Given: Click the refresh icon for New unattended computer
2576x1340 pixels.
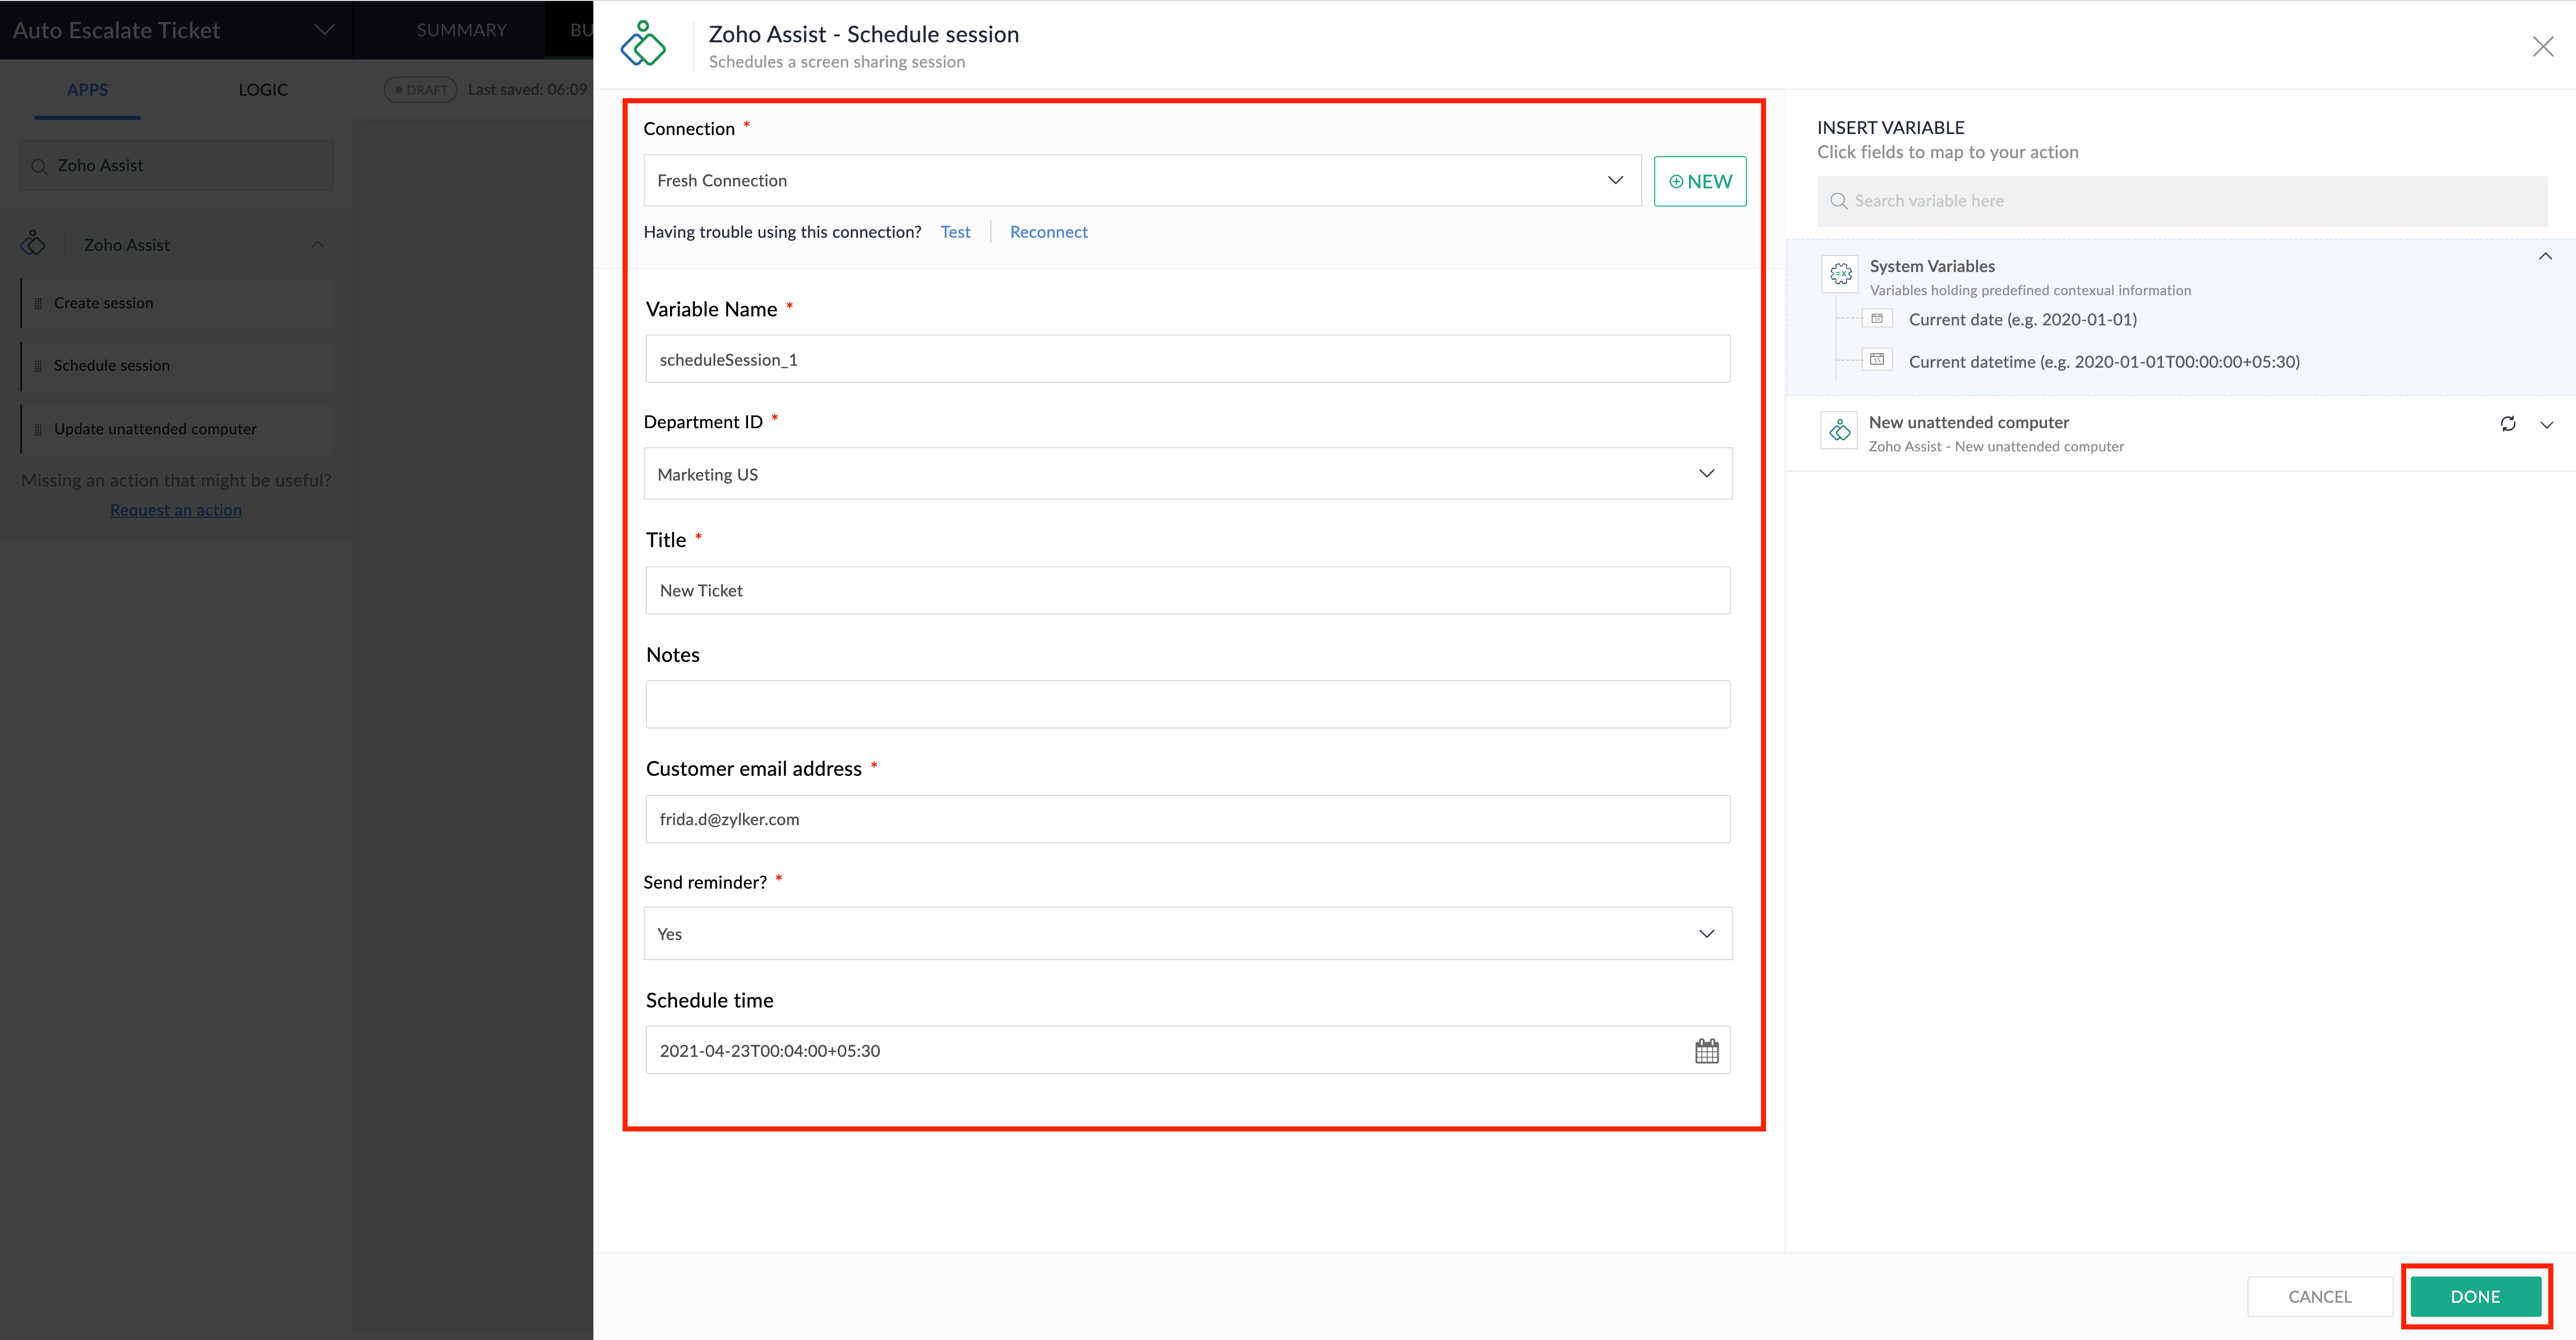Looking at the screenshot, I should click(2508, 424).
